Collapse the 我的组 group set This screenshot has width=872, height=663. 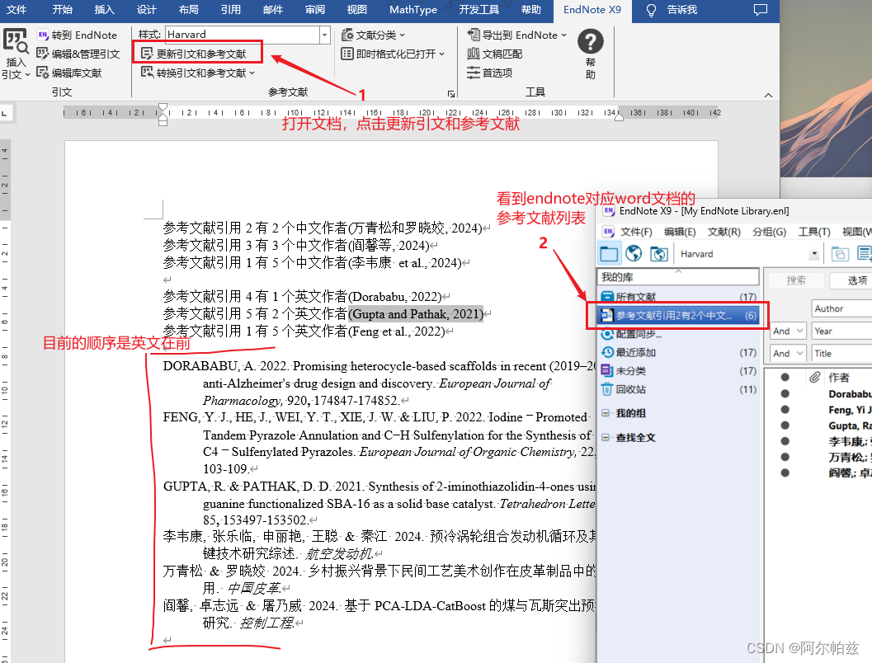pos(606,413)
